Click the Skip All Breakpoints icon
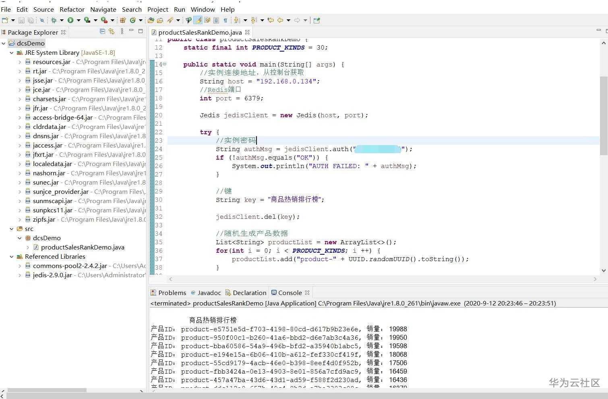This screenshot has height=399, width=608. click(41, 20)
